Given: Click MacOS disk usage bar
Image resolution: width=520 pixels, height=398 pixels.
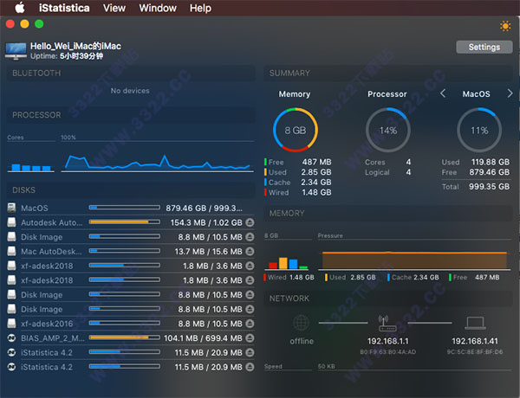Looking at the screenshot, I should point(124,208).
